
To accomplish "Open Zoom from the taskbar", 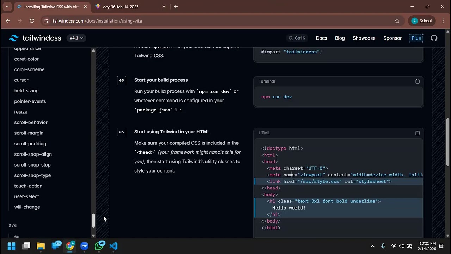I will (x=84, y=246).
